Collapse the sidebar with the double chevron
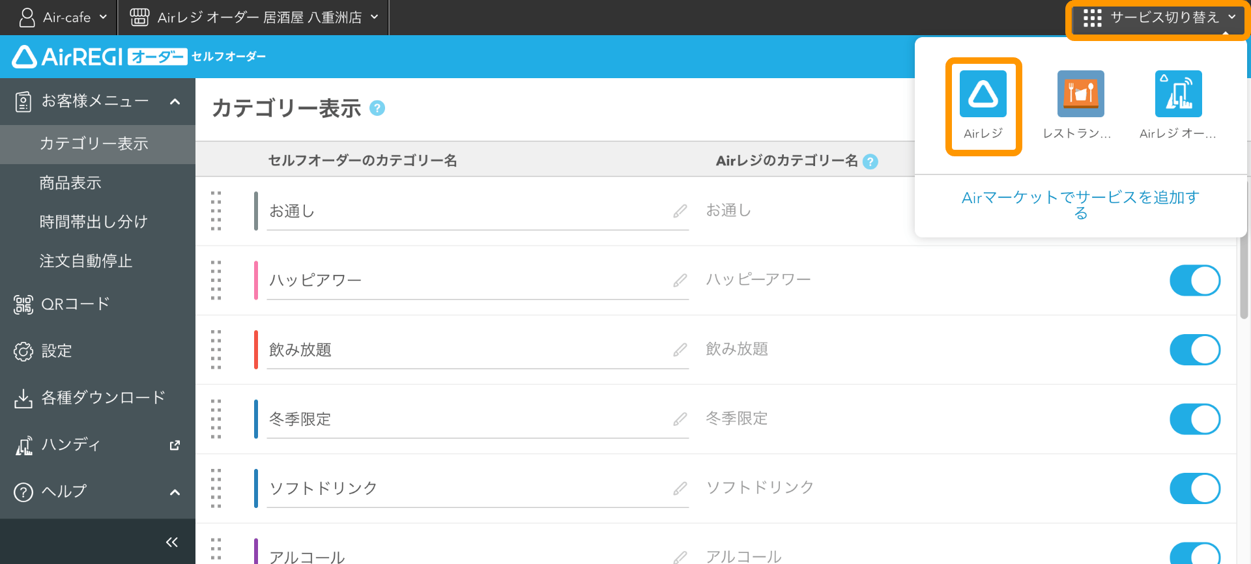The image size is (1251, 564). coord(172,542)
